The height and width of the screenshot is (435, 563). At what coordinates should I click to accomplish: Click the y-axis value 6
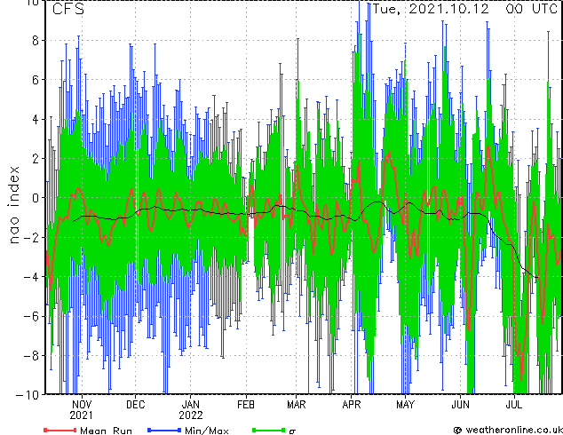(36, 80)
